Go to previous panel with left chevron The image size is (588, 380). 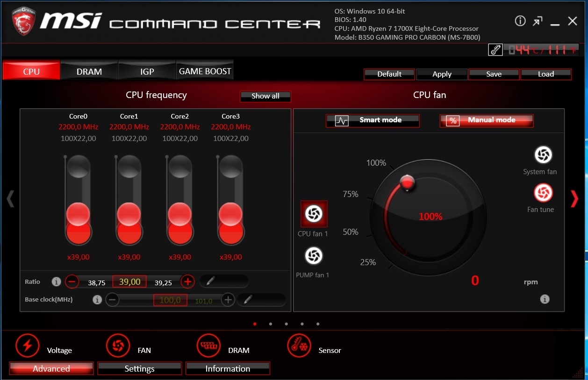(10, 198)
